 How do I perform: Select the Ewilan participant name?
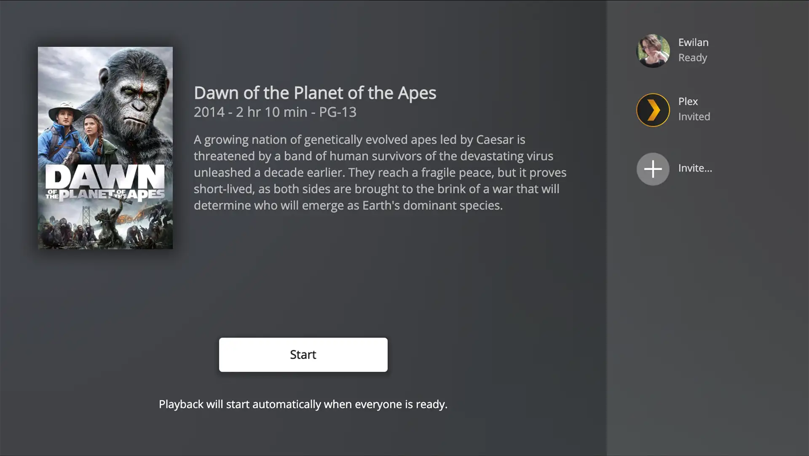(x=693, y=43)
